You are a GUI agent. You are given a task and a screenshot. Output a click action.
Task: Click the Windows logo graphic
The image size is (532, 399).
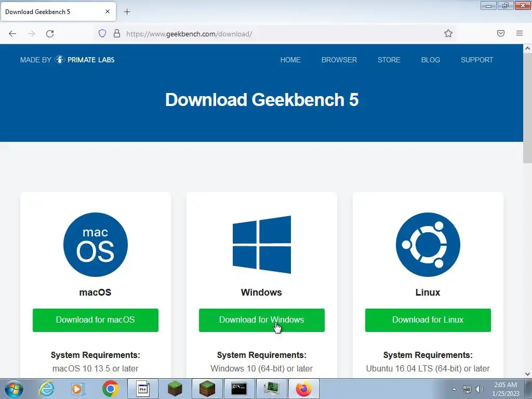pos(262,245)
